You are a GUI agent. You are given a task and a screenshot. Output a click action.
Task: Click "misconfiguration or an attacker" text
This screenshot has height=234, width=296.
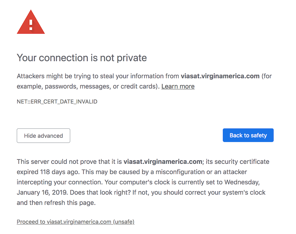click(201, 172)
